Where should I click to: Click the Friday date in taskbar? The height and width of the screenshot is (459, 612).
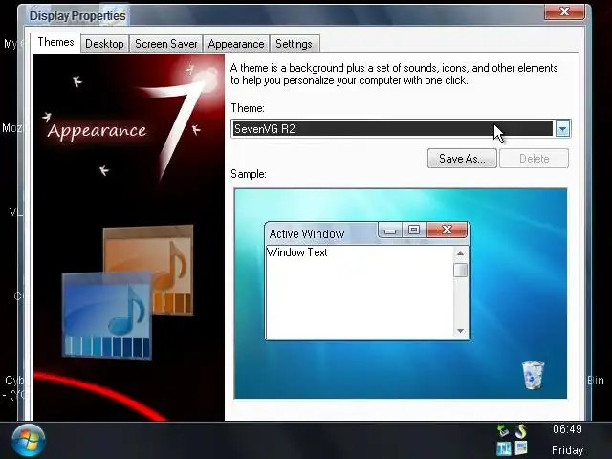point(567,450)
